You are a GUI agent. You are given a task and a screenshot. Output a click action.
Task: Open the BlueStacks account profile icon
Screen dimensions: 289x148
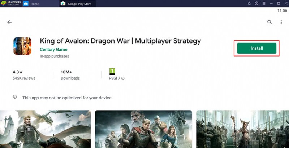coord(256,4)
